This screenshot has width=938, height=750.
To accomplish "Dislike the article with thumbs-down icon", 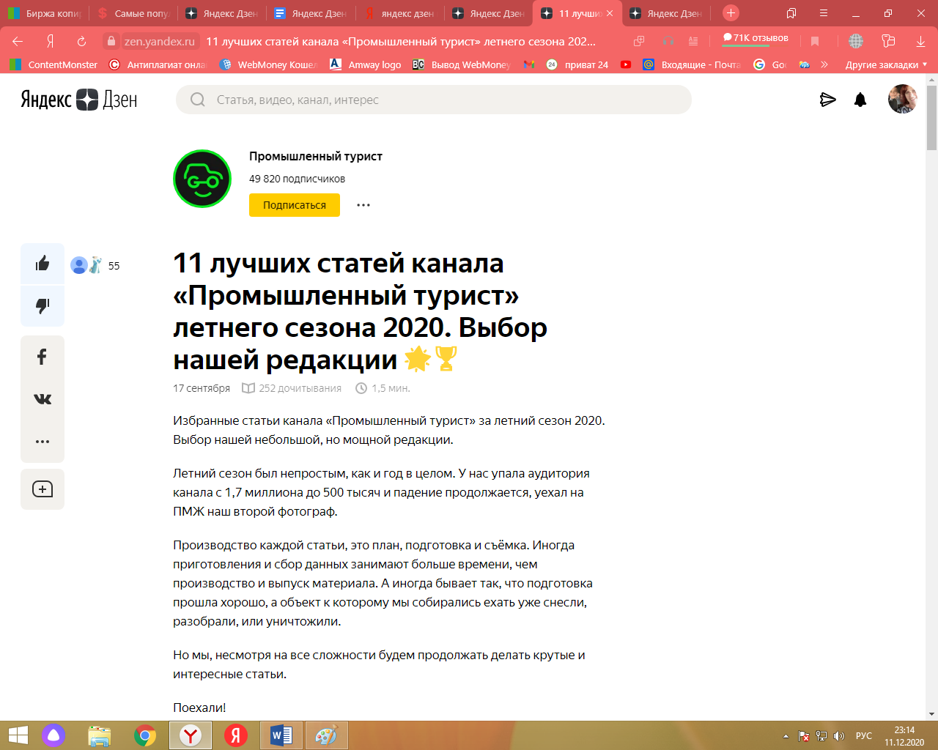I will click(x=43, y=306).
